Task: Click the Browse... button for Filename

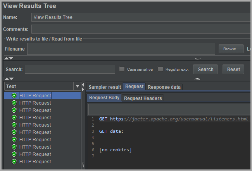Action: 231,49
